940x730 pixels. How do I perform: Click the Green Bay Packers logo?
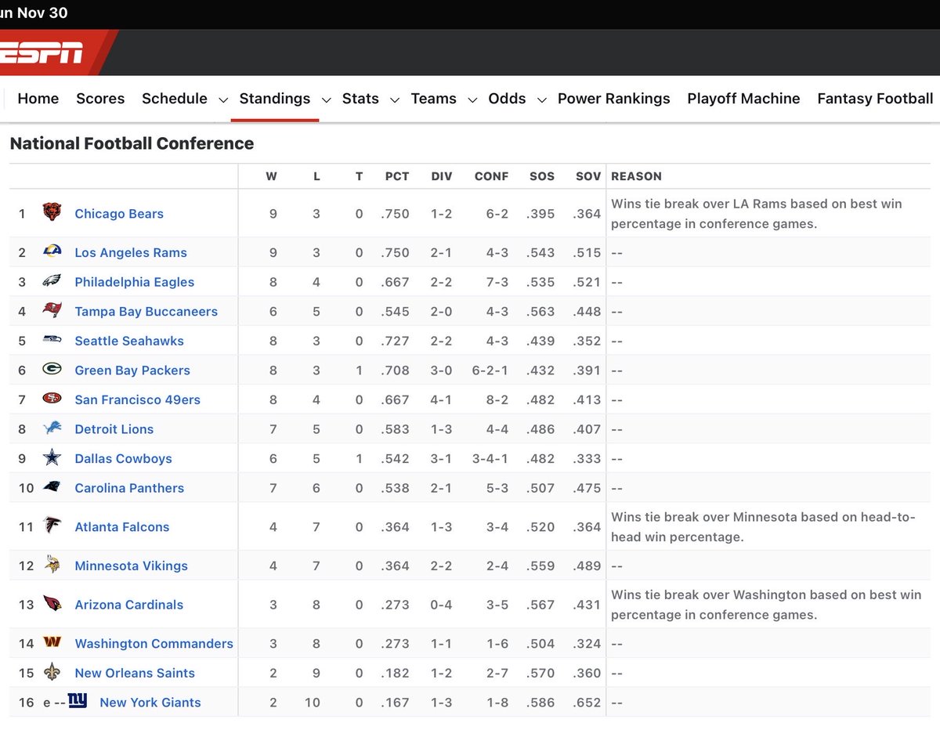(x=52, y=370)
